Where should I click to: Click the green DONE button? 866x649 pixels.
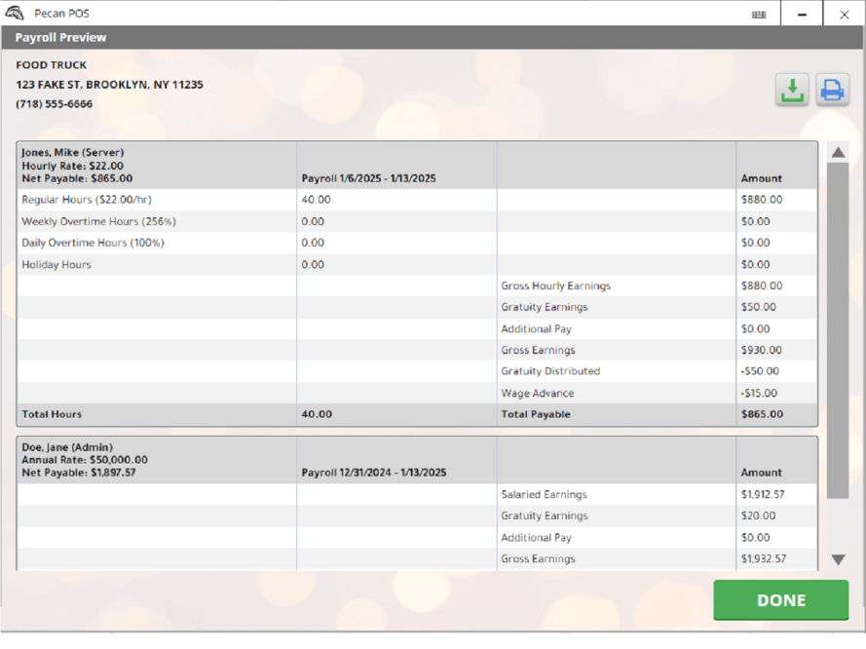click(780, 600)
